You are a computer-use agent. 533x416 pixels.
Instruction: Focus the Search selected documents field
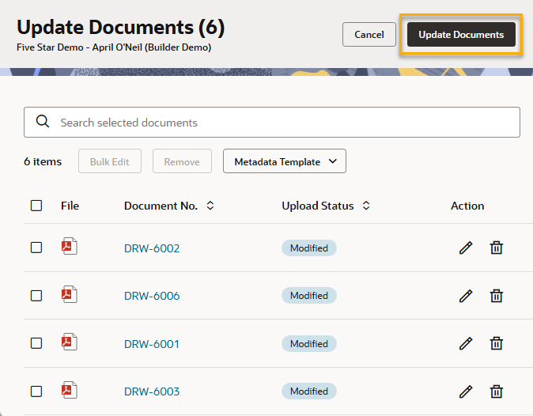tap(272, 123)
